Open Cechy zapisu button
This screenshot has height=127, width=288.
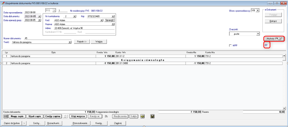click(53, 116)
